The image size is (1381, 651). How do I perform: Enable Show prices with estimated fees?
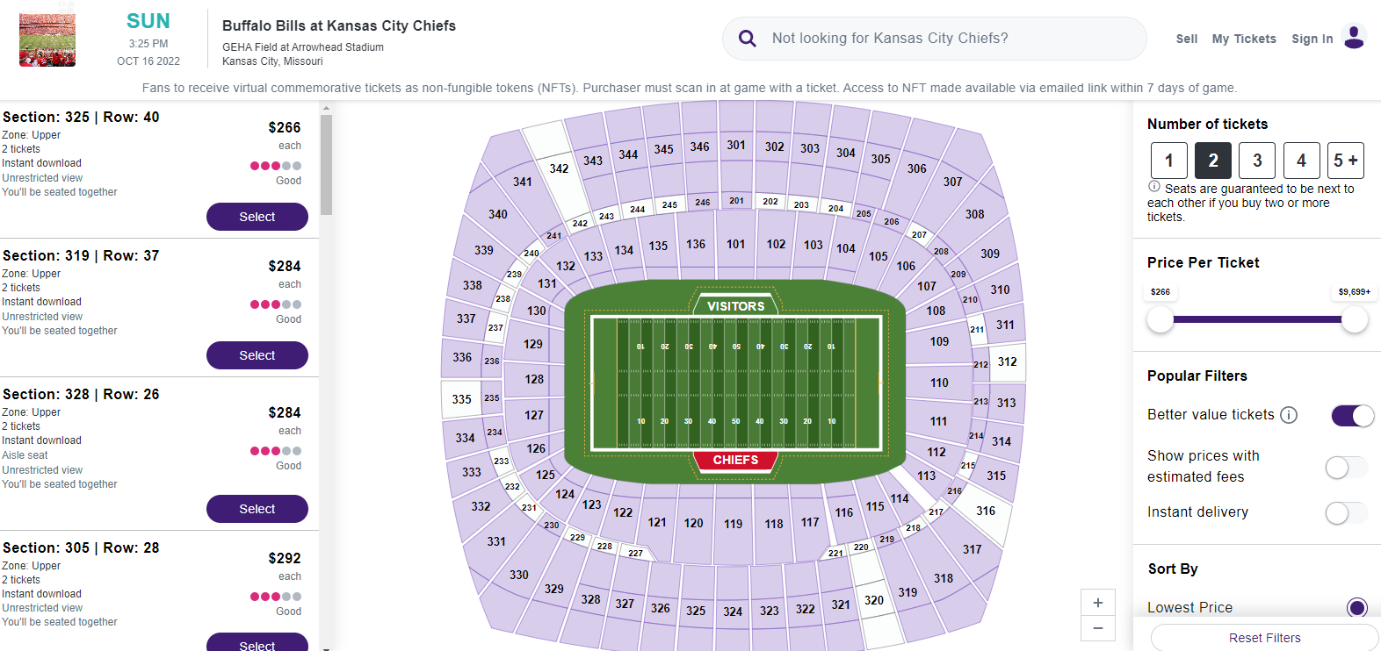(x=1346, y=468)
